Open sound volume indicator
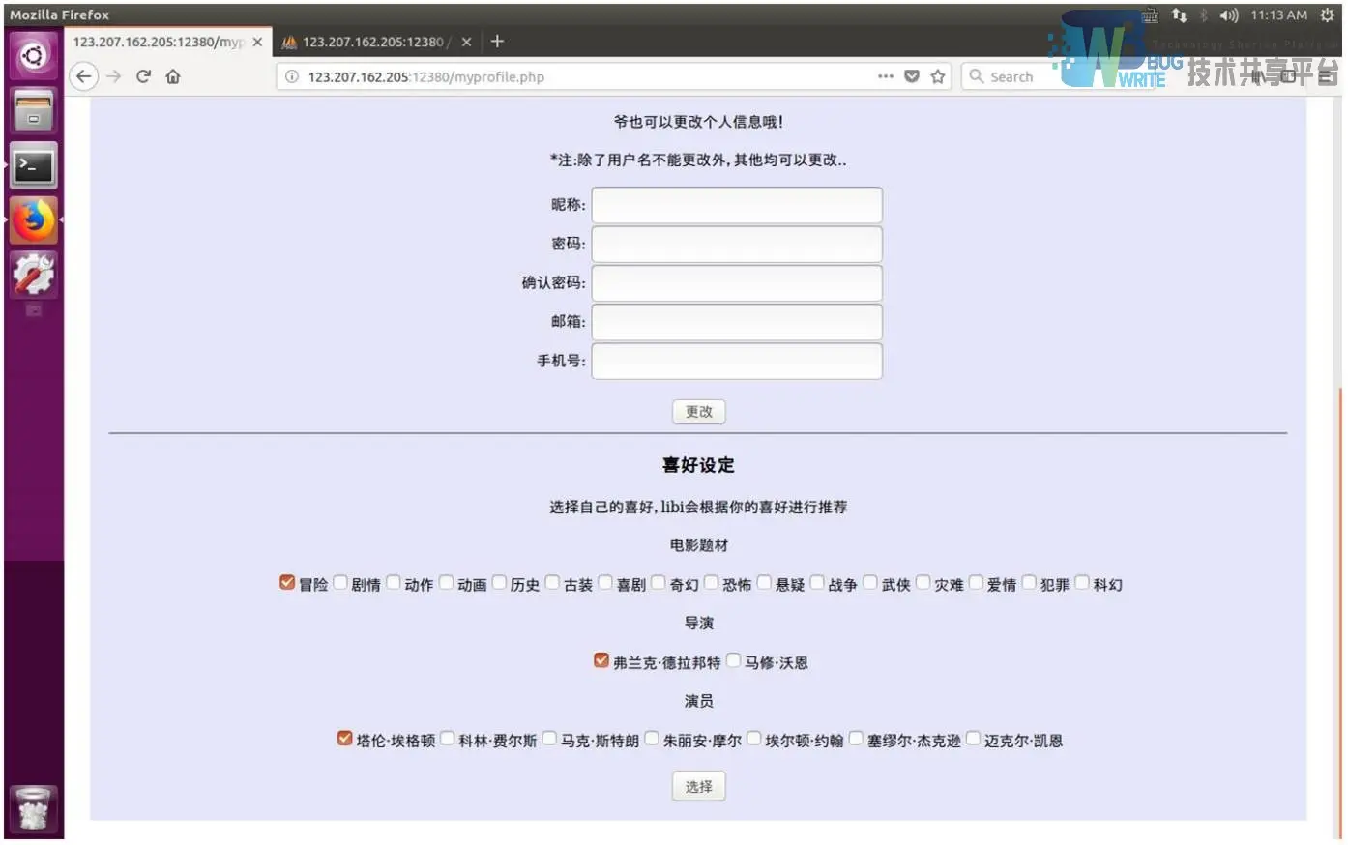Image resolution: width=1348 pixels, height=845 pixels. 1229,15
